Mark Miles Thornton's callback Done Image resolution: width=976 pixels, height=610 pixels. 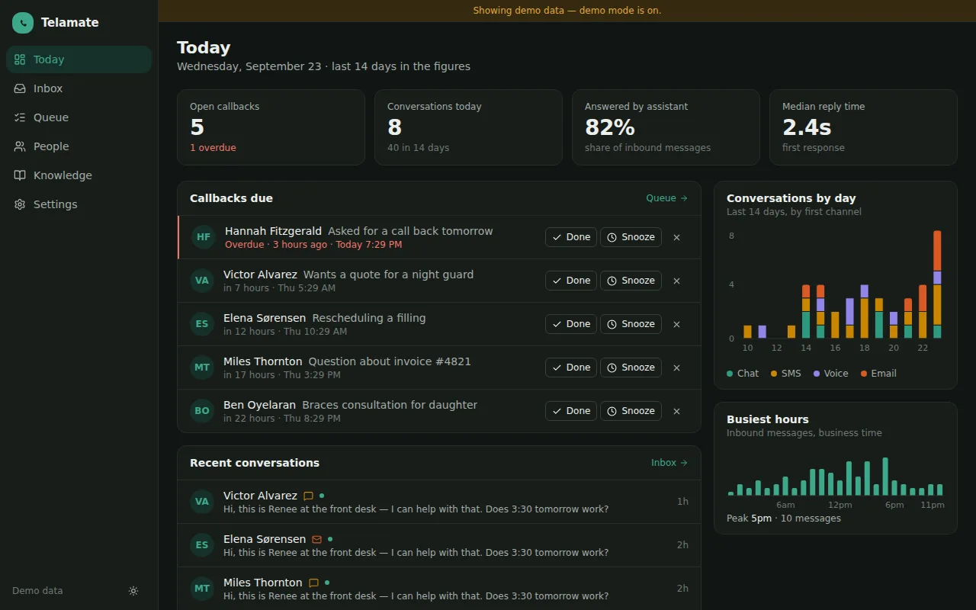click(571, 368)
